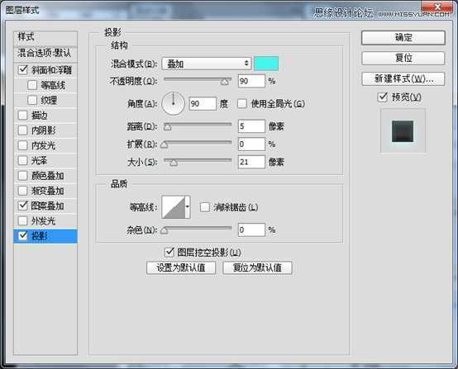This screenshot has width=458, height=369.
Task: Click the 大小 input field showing 21
Action: pyautogui.click(x=251, y=162)
